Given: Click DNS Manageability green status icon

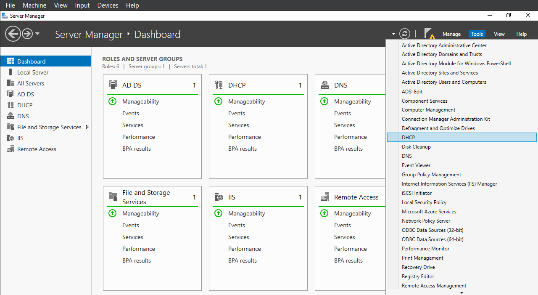Looking at the screenshot, I should (324, 101).
